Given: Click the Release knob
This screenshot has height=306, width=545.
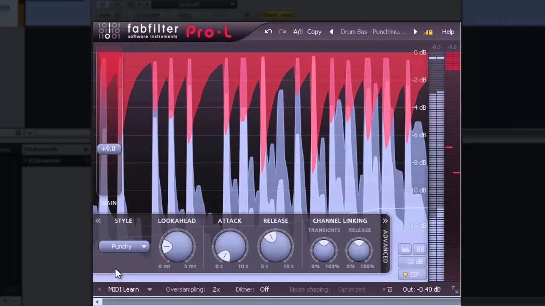Looking at the screenshot, I should [x=275, y=246].
